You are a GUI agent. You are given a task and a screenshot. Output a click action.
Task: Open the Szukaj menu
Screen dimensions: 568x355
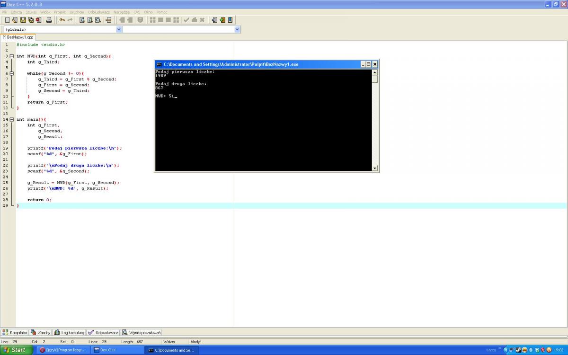tap(31, 12)
